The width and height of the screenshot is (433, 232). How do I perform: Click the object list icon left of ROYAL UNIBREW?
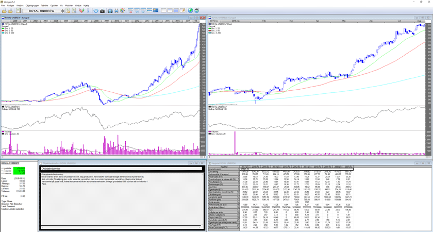(18, 10)
